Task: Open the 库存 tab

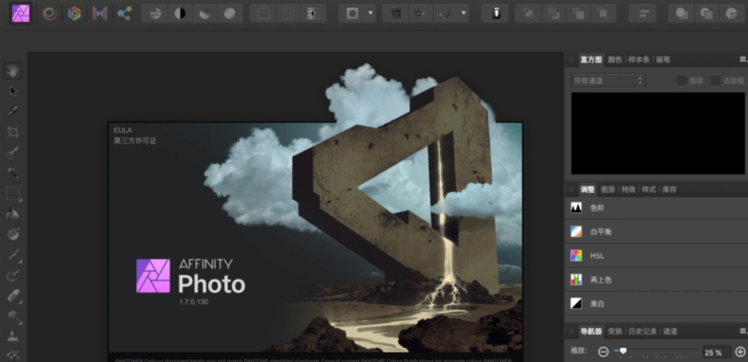Action: click(669, 190)
